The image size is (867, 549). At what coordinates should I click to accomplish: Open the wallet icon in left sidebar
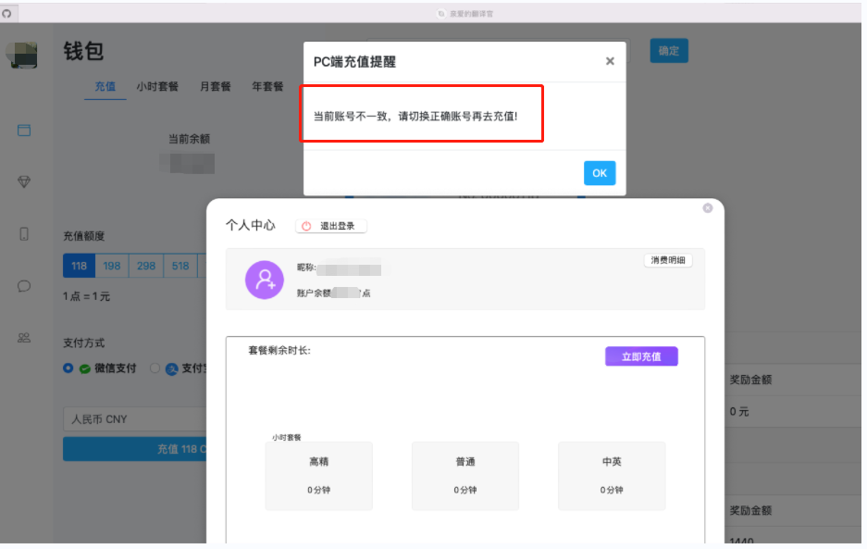point(24,131)
